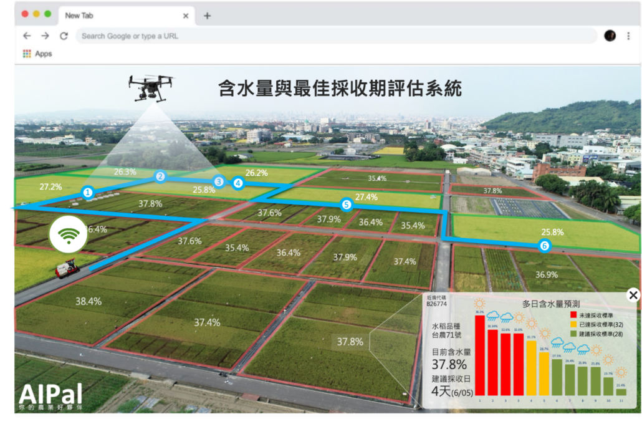Click waypoint marker number 6 near the green plot
Screen dimensions: 642x429
[x=544, y=246]
